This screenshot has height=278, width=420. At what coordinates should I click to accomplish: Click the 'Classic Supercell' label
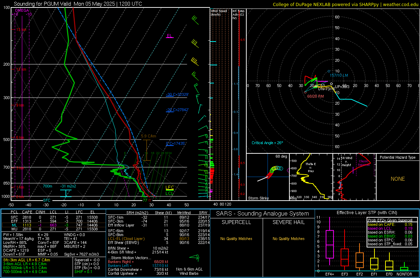pos(364,163)
